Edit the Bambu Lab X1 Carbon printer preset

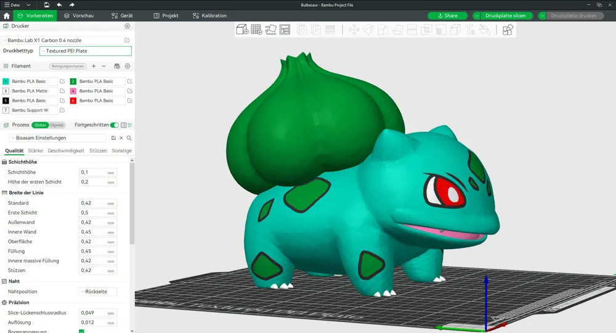(x=128, y=40)
